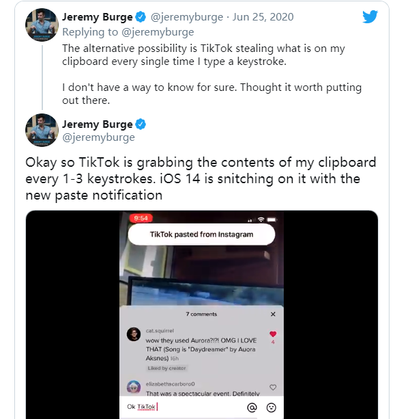Tap the red 9:54 recording indicator

point(141,218)
